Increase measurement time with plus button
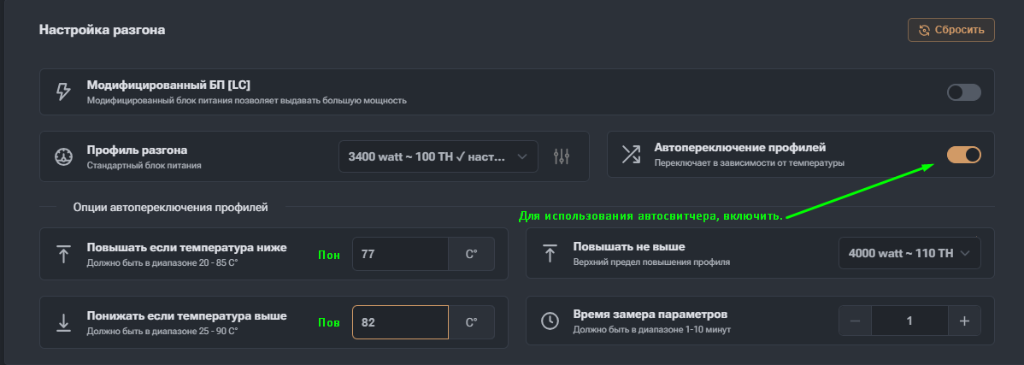The image size is (1024, 365). click(x=964, y=321)
